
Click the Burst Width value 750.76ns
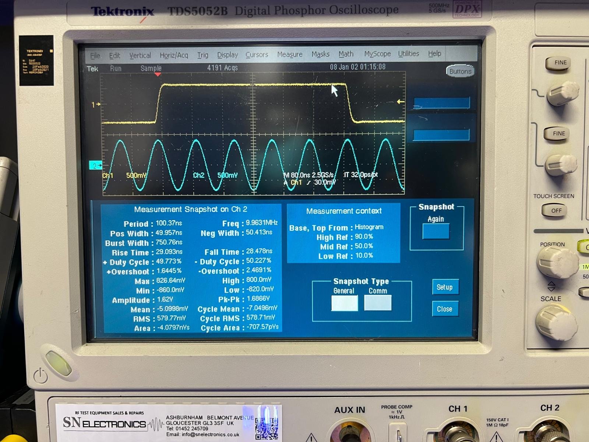click(x=169, y=242)
